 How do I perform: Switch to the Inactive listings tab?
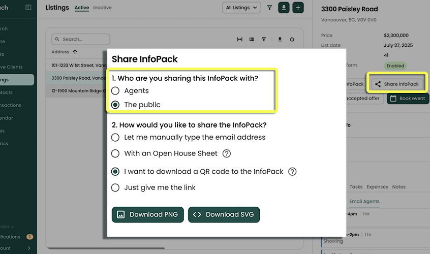(x=102, y=8)
